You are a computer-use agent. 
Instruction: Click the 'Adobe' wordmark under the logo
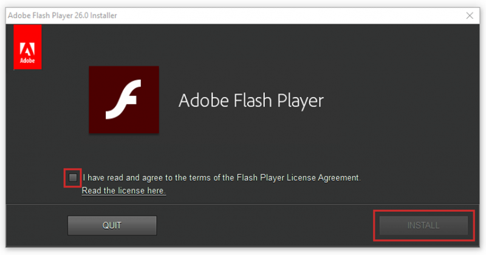pos(27,61)
